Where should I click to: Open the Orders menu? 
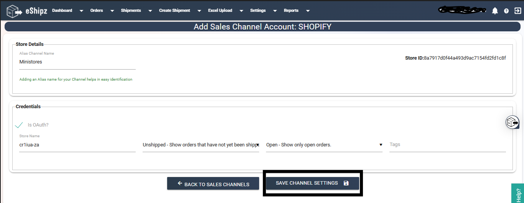click(97, 11)
